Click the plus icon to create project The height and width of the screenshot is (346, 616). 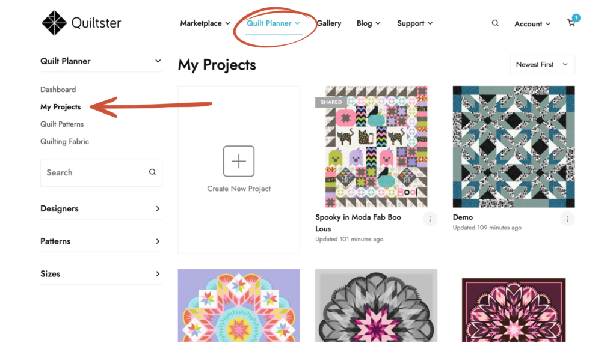pos(239,161)
